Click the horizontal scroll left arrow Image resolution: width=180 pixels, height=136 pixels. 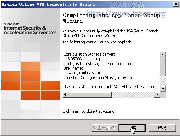[x=65, y=95]
